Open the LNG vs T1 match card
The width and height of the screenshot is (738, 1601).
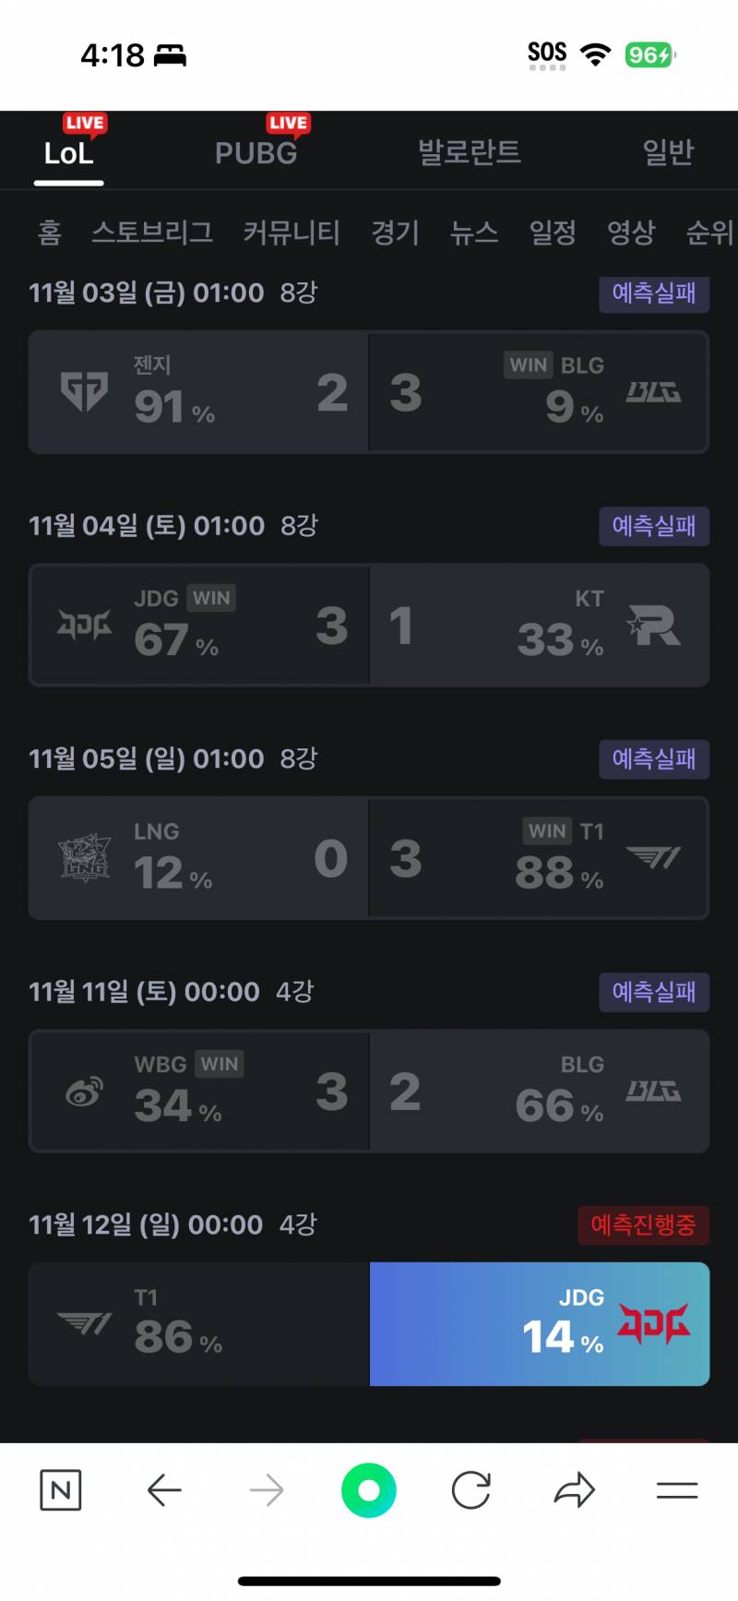click(x=369, y=858)
